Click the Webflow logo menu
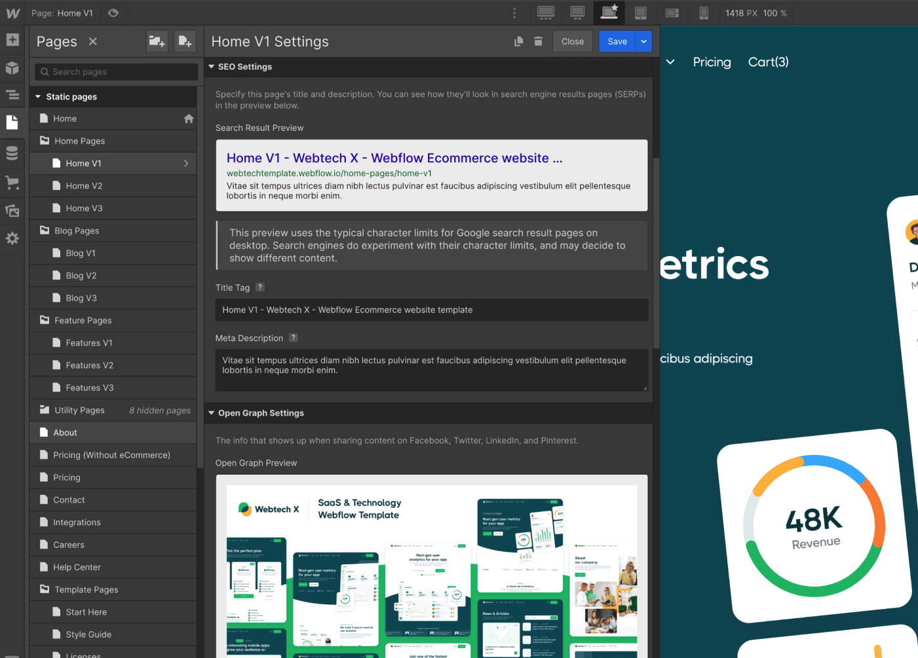This screenshot has width=918, height=658. tap(13, 12)
